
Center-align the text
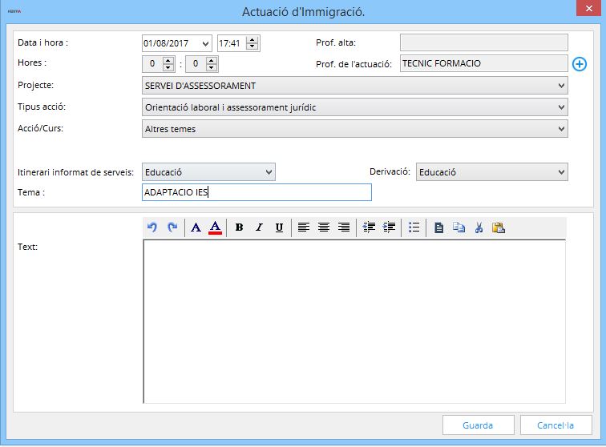[324, 228]
